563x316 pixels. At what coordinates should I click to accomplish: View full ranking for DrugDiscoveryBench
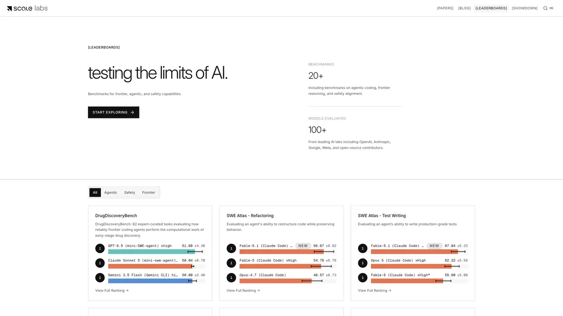click(112, 291)
